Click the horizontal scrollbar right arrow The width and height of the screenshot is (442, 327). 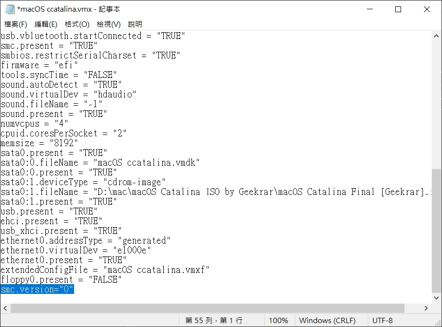point(426,308)
